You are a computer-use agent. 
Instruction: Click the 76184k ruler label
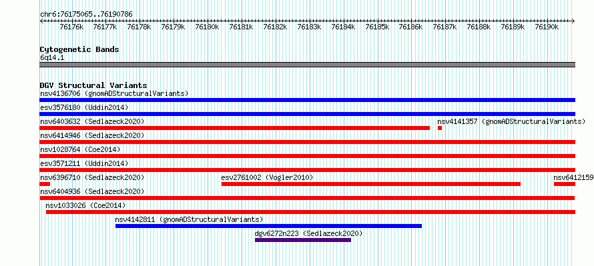[x=343, y=27]
